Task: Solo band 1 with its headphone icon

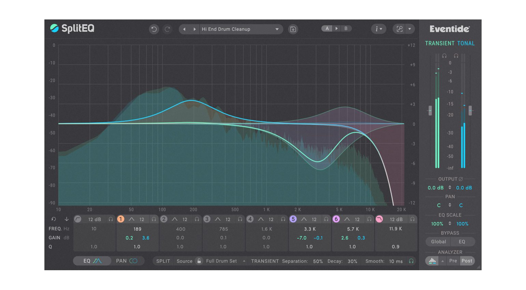Action: [154, 219]
